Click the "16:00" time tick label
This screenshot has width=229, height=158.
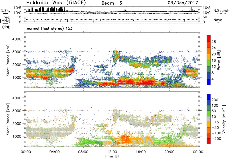click(x=141, y=152)
